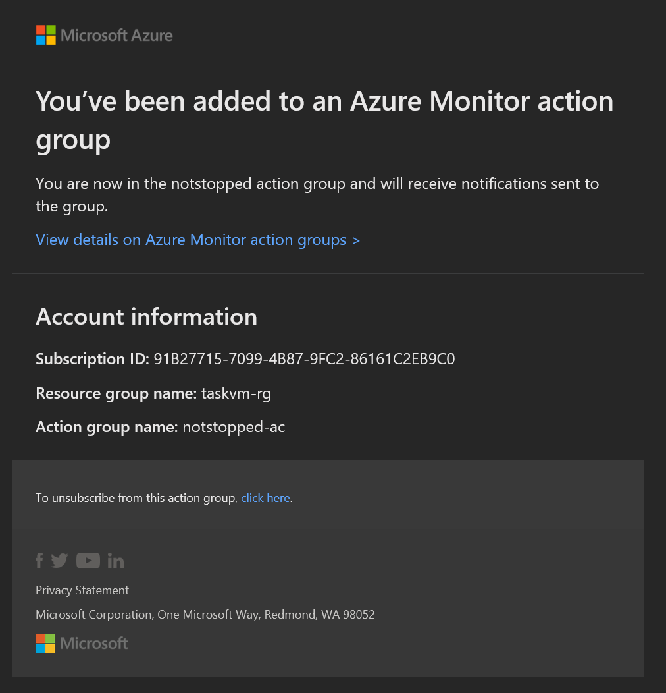
Task: Click the 'Action group name:' label
Action: [107, 427]
